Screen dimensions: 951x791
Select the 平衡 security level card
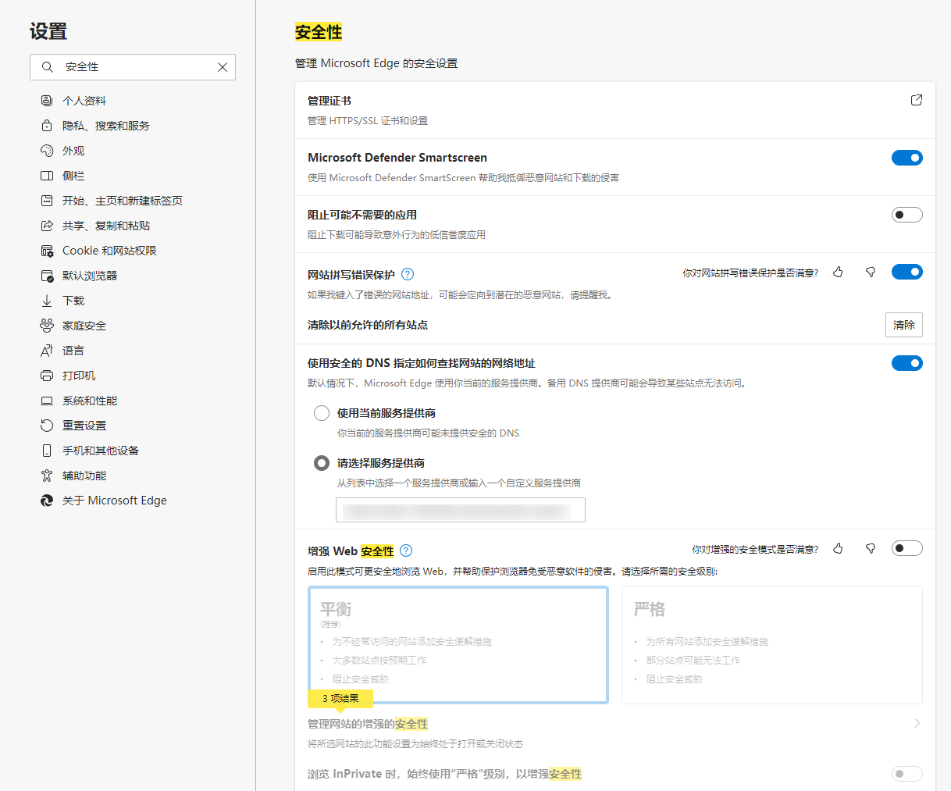(458, 645)
